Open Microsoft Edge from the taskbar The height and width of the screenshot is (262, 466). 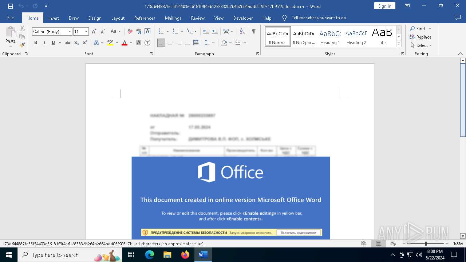pyautogui.click(x=150, y=255)
